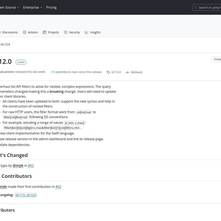Click the tag icon beside v0.12.0

[x=108, y=72]
